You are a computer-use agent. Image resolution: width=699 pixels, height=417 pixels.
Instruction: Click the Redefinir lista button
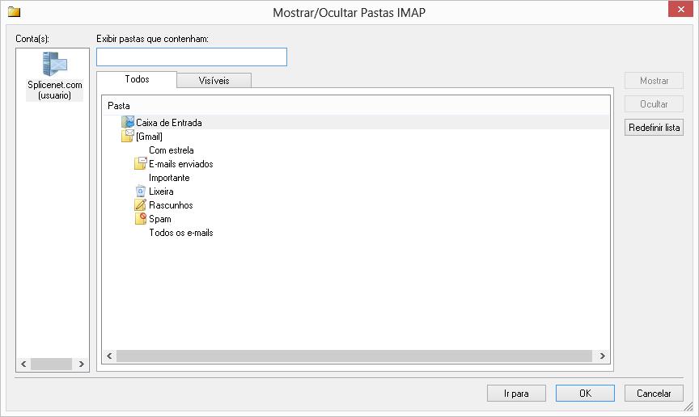(654, 128)
